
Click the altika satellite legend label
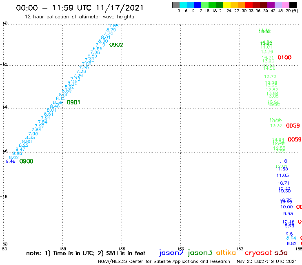pyautogui.click(x=226, y=253)
